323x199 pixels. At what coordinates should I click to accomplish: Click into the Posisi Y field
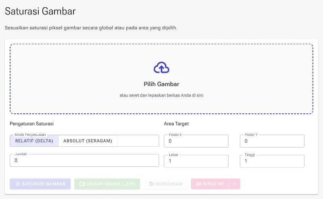[x=272, y=141]
